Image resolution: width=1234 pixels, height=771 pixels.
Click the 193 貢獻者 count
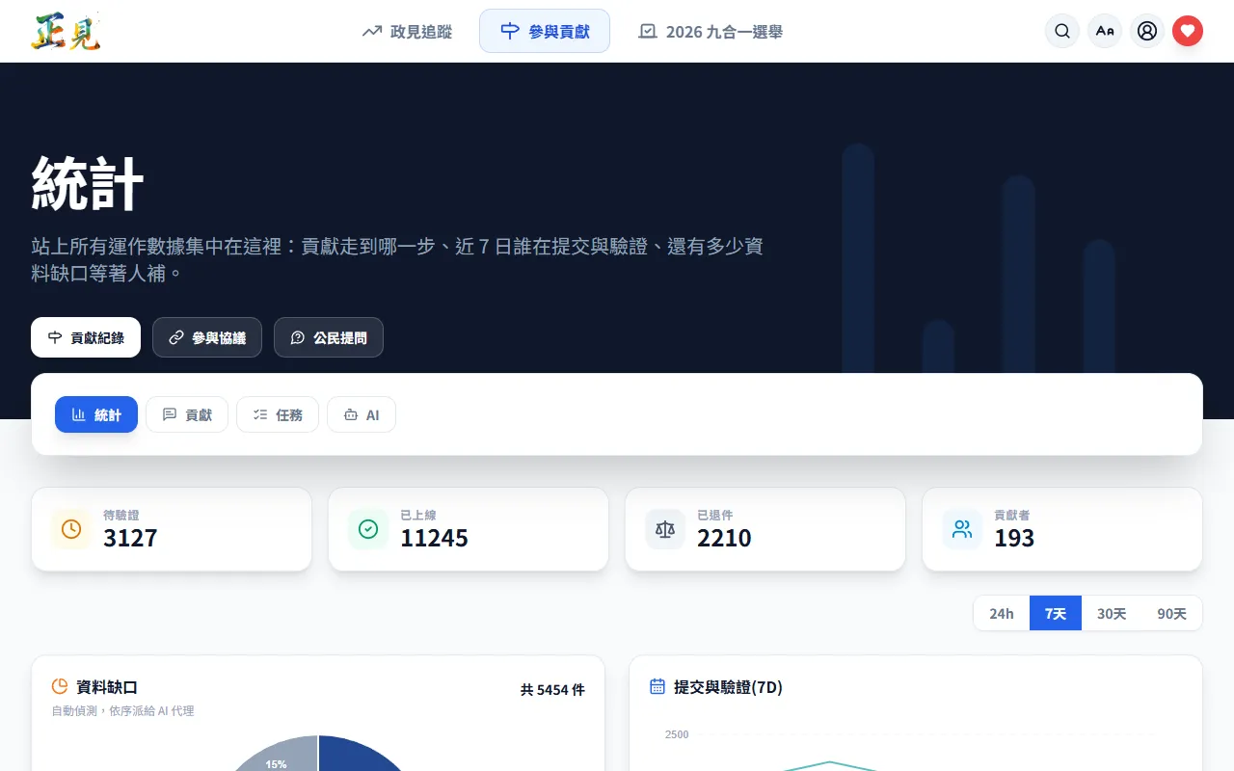(1014, 538)
